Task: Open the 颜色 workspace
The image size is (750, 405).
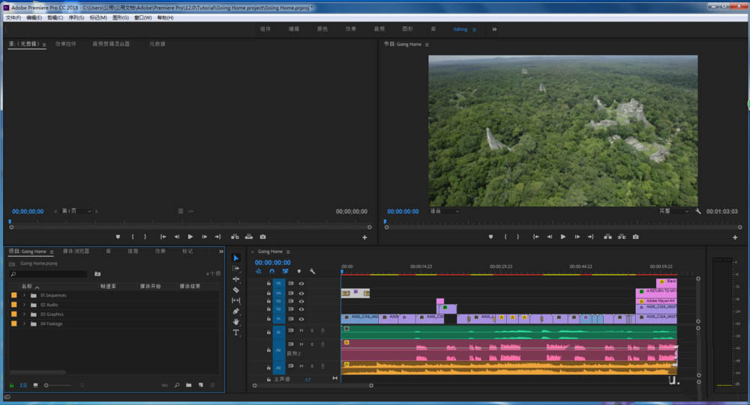Action: [x=322, y=29]
